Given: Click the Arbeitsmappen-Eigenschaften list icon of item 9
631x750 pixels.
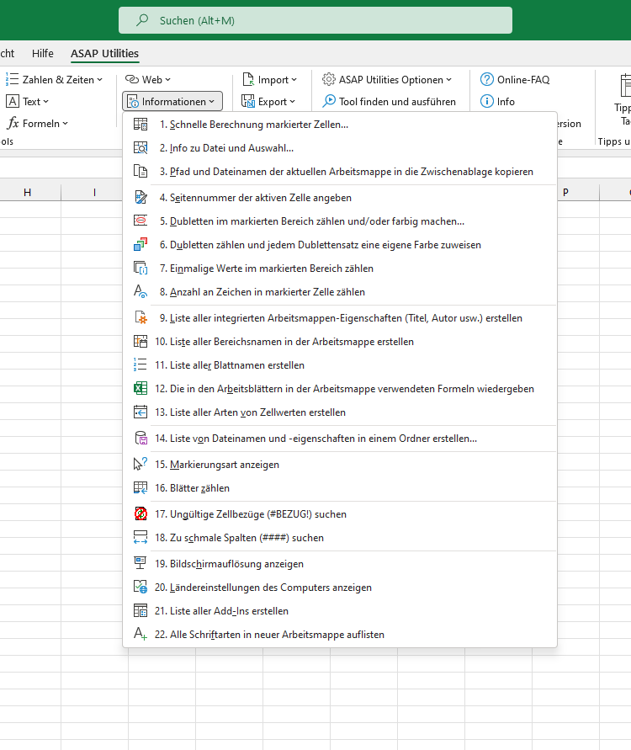Looking at the screenshot, I should pos(141,317).
